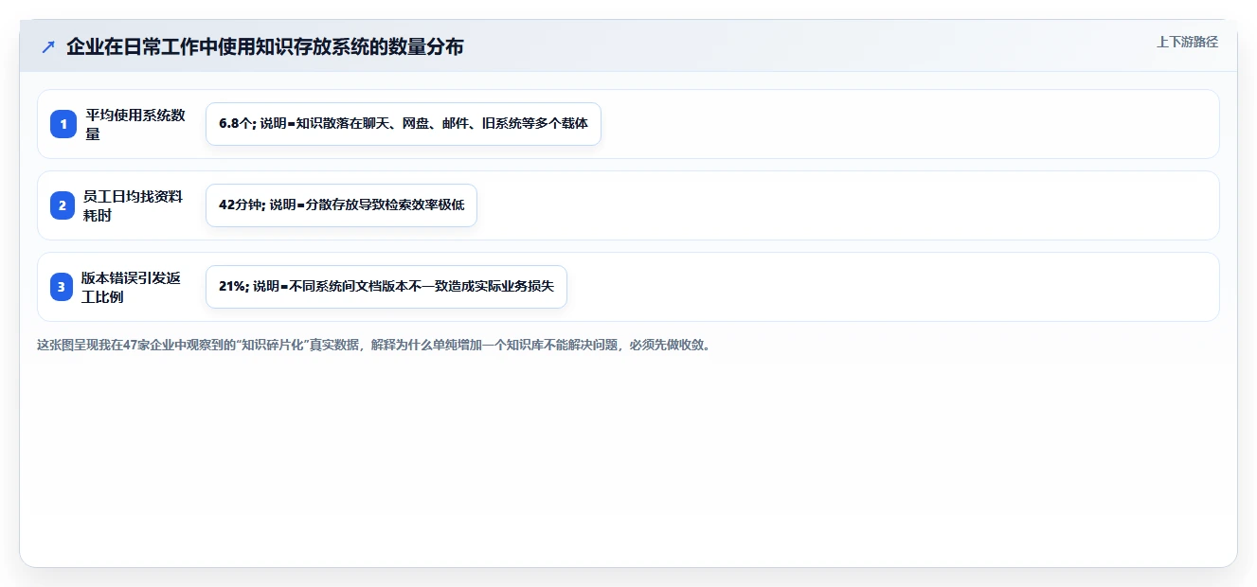Select the 版本错误引发返工比例 label

click(x=131, y=287)
